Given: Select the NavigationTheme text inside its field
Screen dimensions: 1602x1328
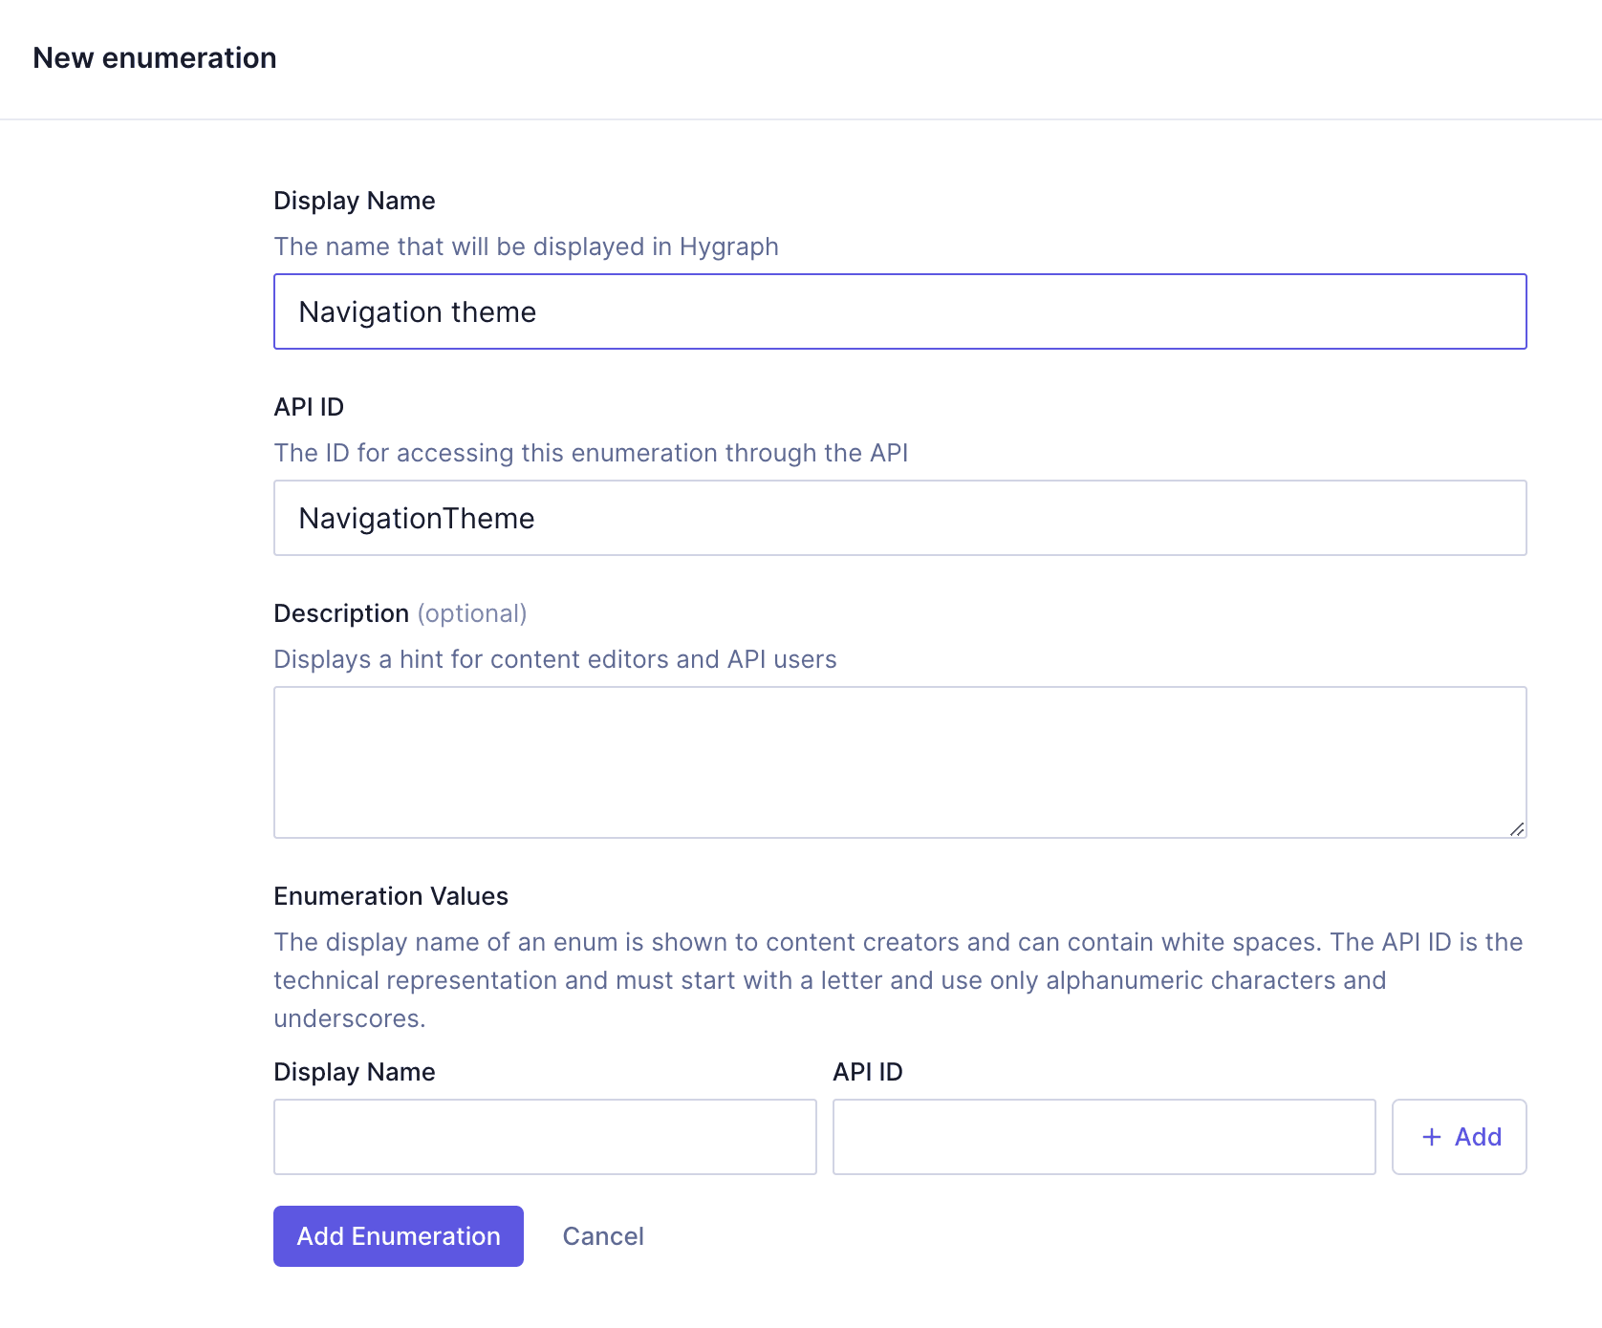Looking at the screenshot, I should 417,518.
